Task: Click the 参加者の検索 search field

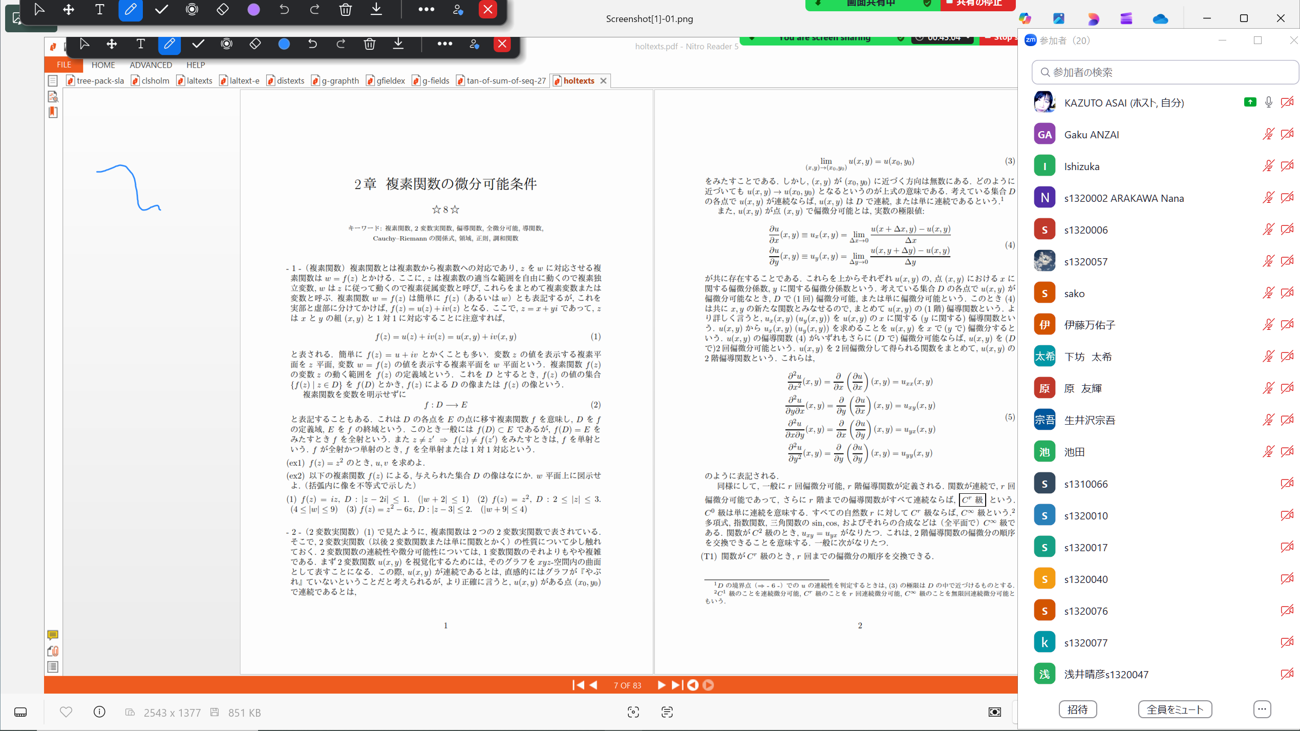Action: (1165, 72)
